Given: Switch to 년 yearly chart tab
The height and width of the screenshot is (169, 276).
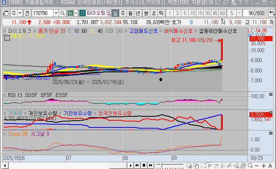Looking at the screenshot, I should (x=138, y=13).
